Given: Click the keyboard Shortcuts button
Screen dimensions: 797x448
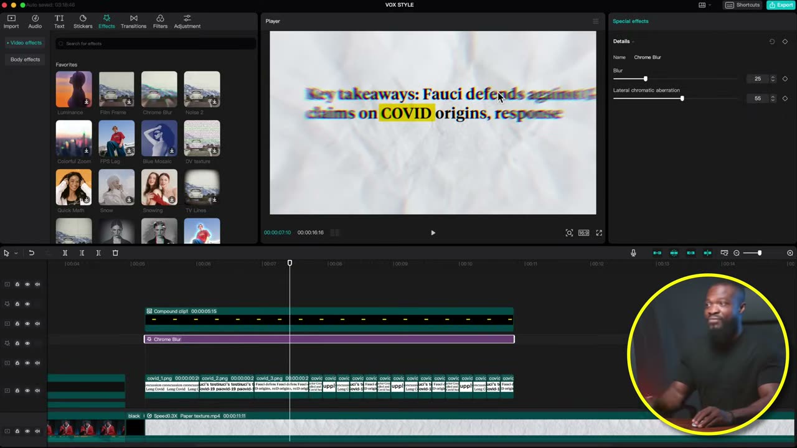Looking at the screenshot, I should 743,5.
